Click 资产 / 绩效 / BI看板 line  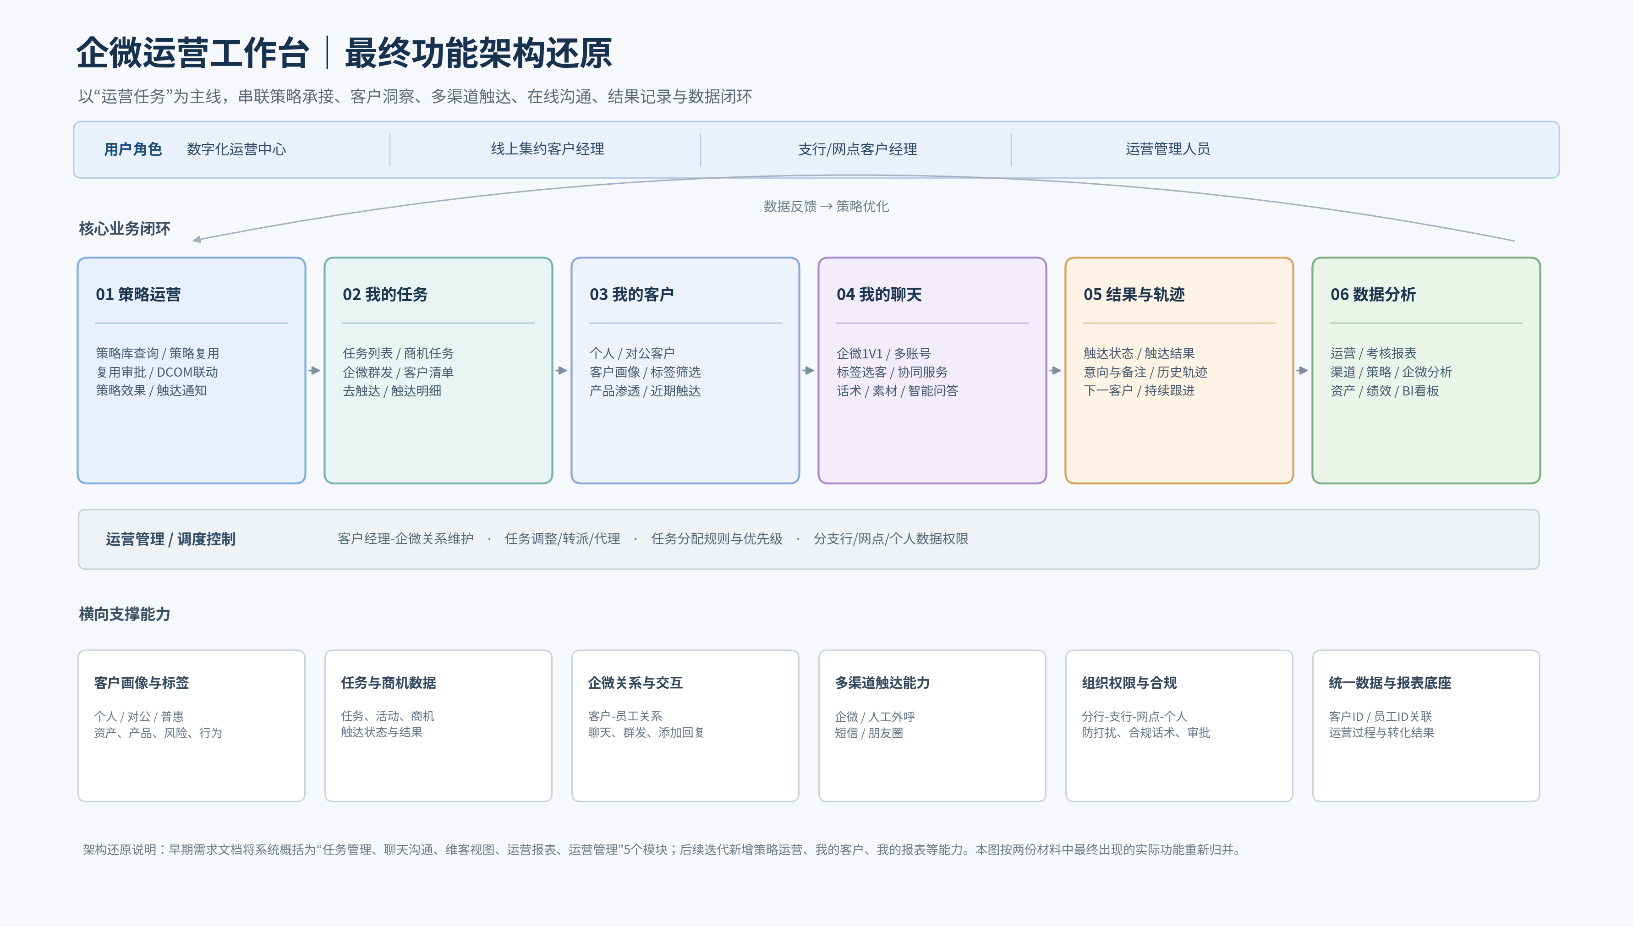pyautogui.click(x=1385, y=390)
